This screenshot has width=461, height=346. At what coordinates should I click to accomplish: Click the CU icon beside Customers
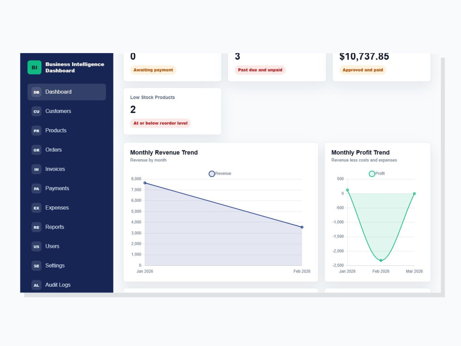pos(36,112)
